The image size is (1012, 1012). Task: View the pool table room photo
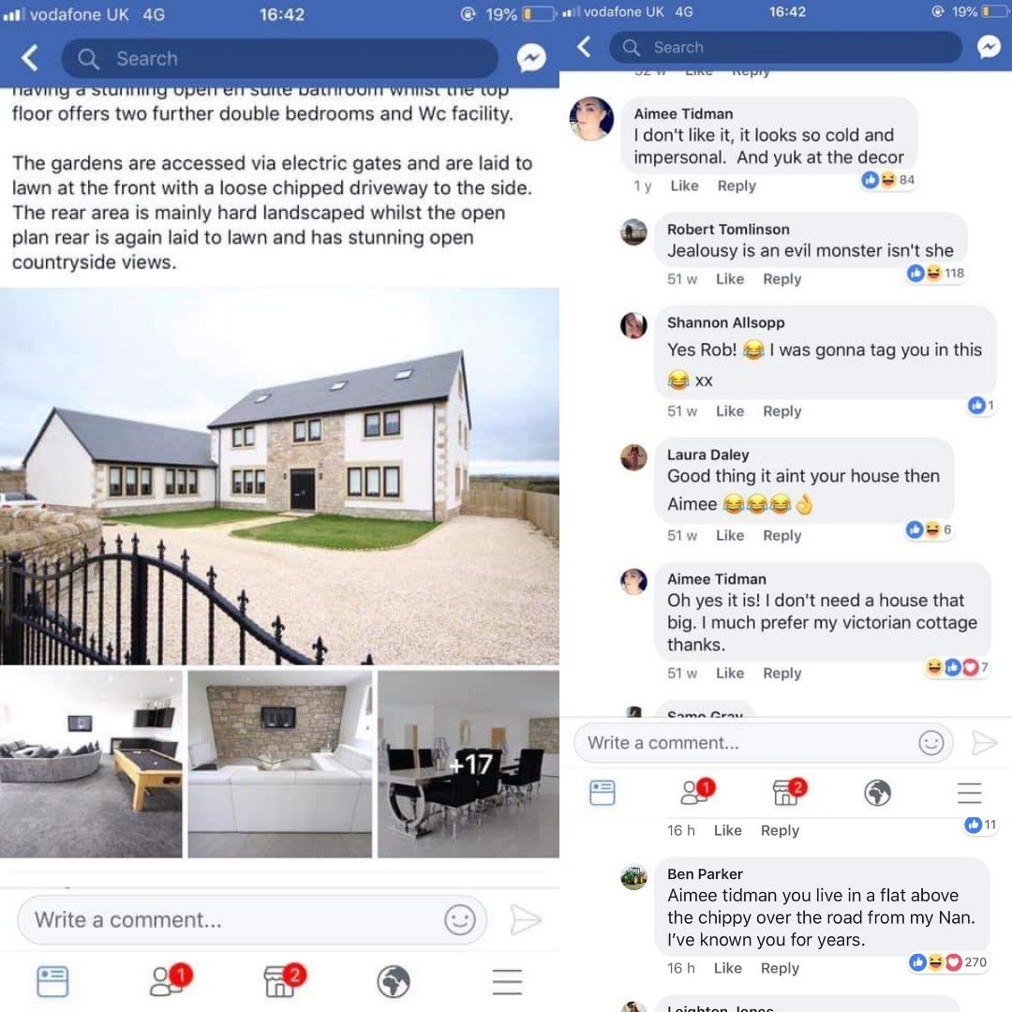click(x=91, y=765)
